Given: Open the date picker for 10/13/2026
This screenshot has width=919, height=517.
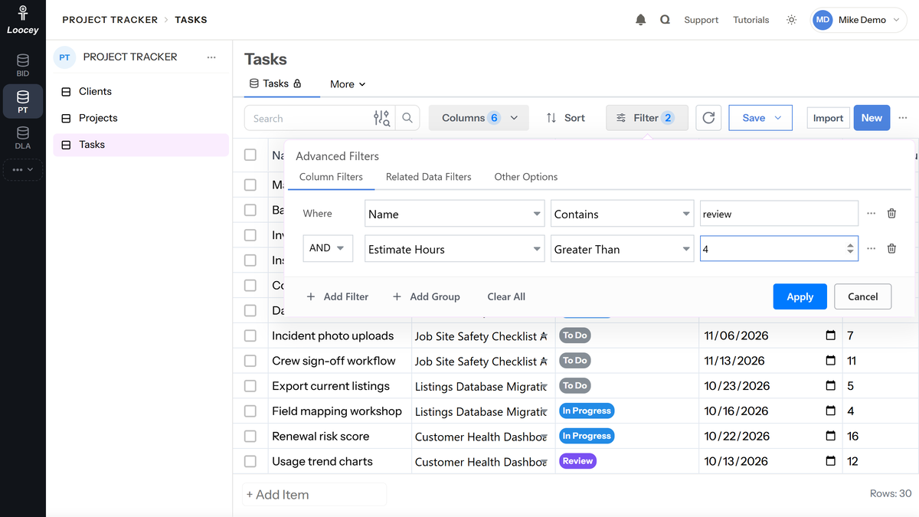Looking at the screenshot, I should click(x=830, y=461).
